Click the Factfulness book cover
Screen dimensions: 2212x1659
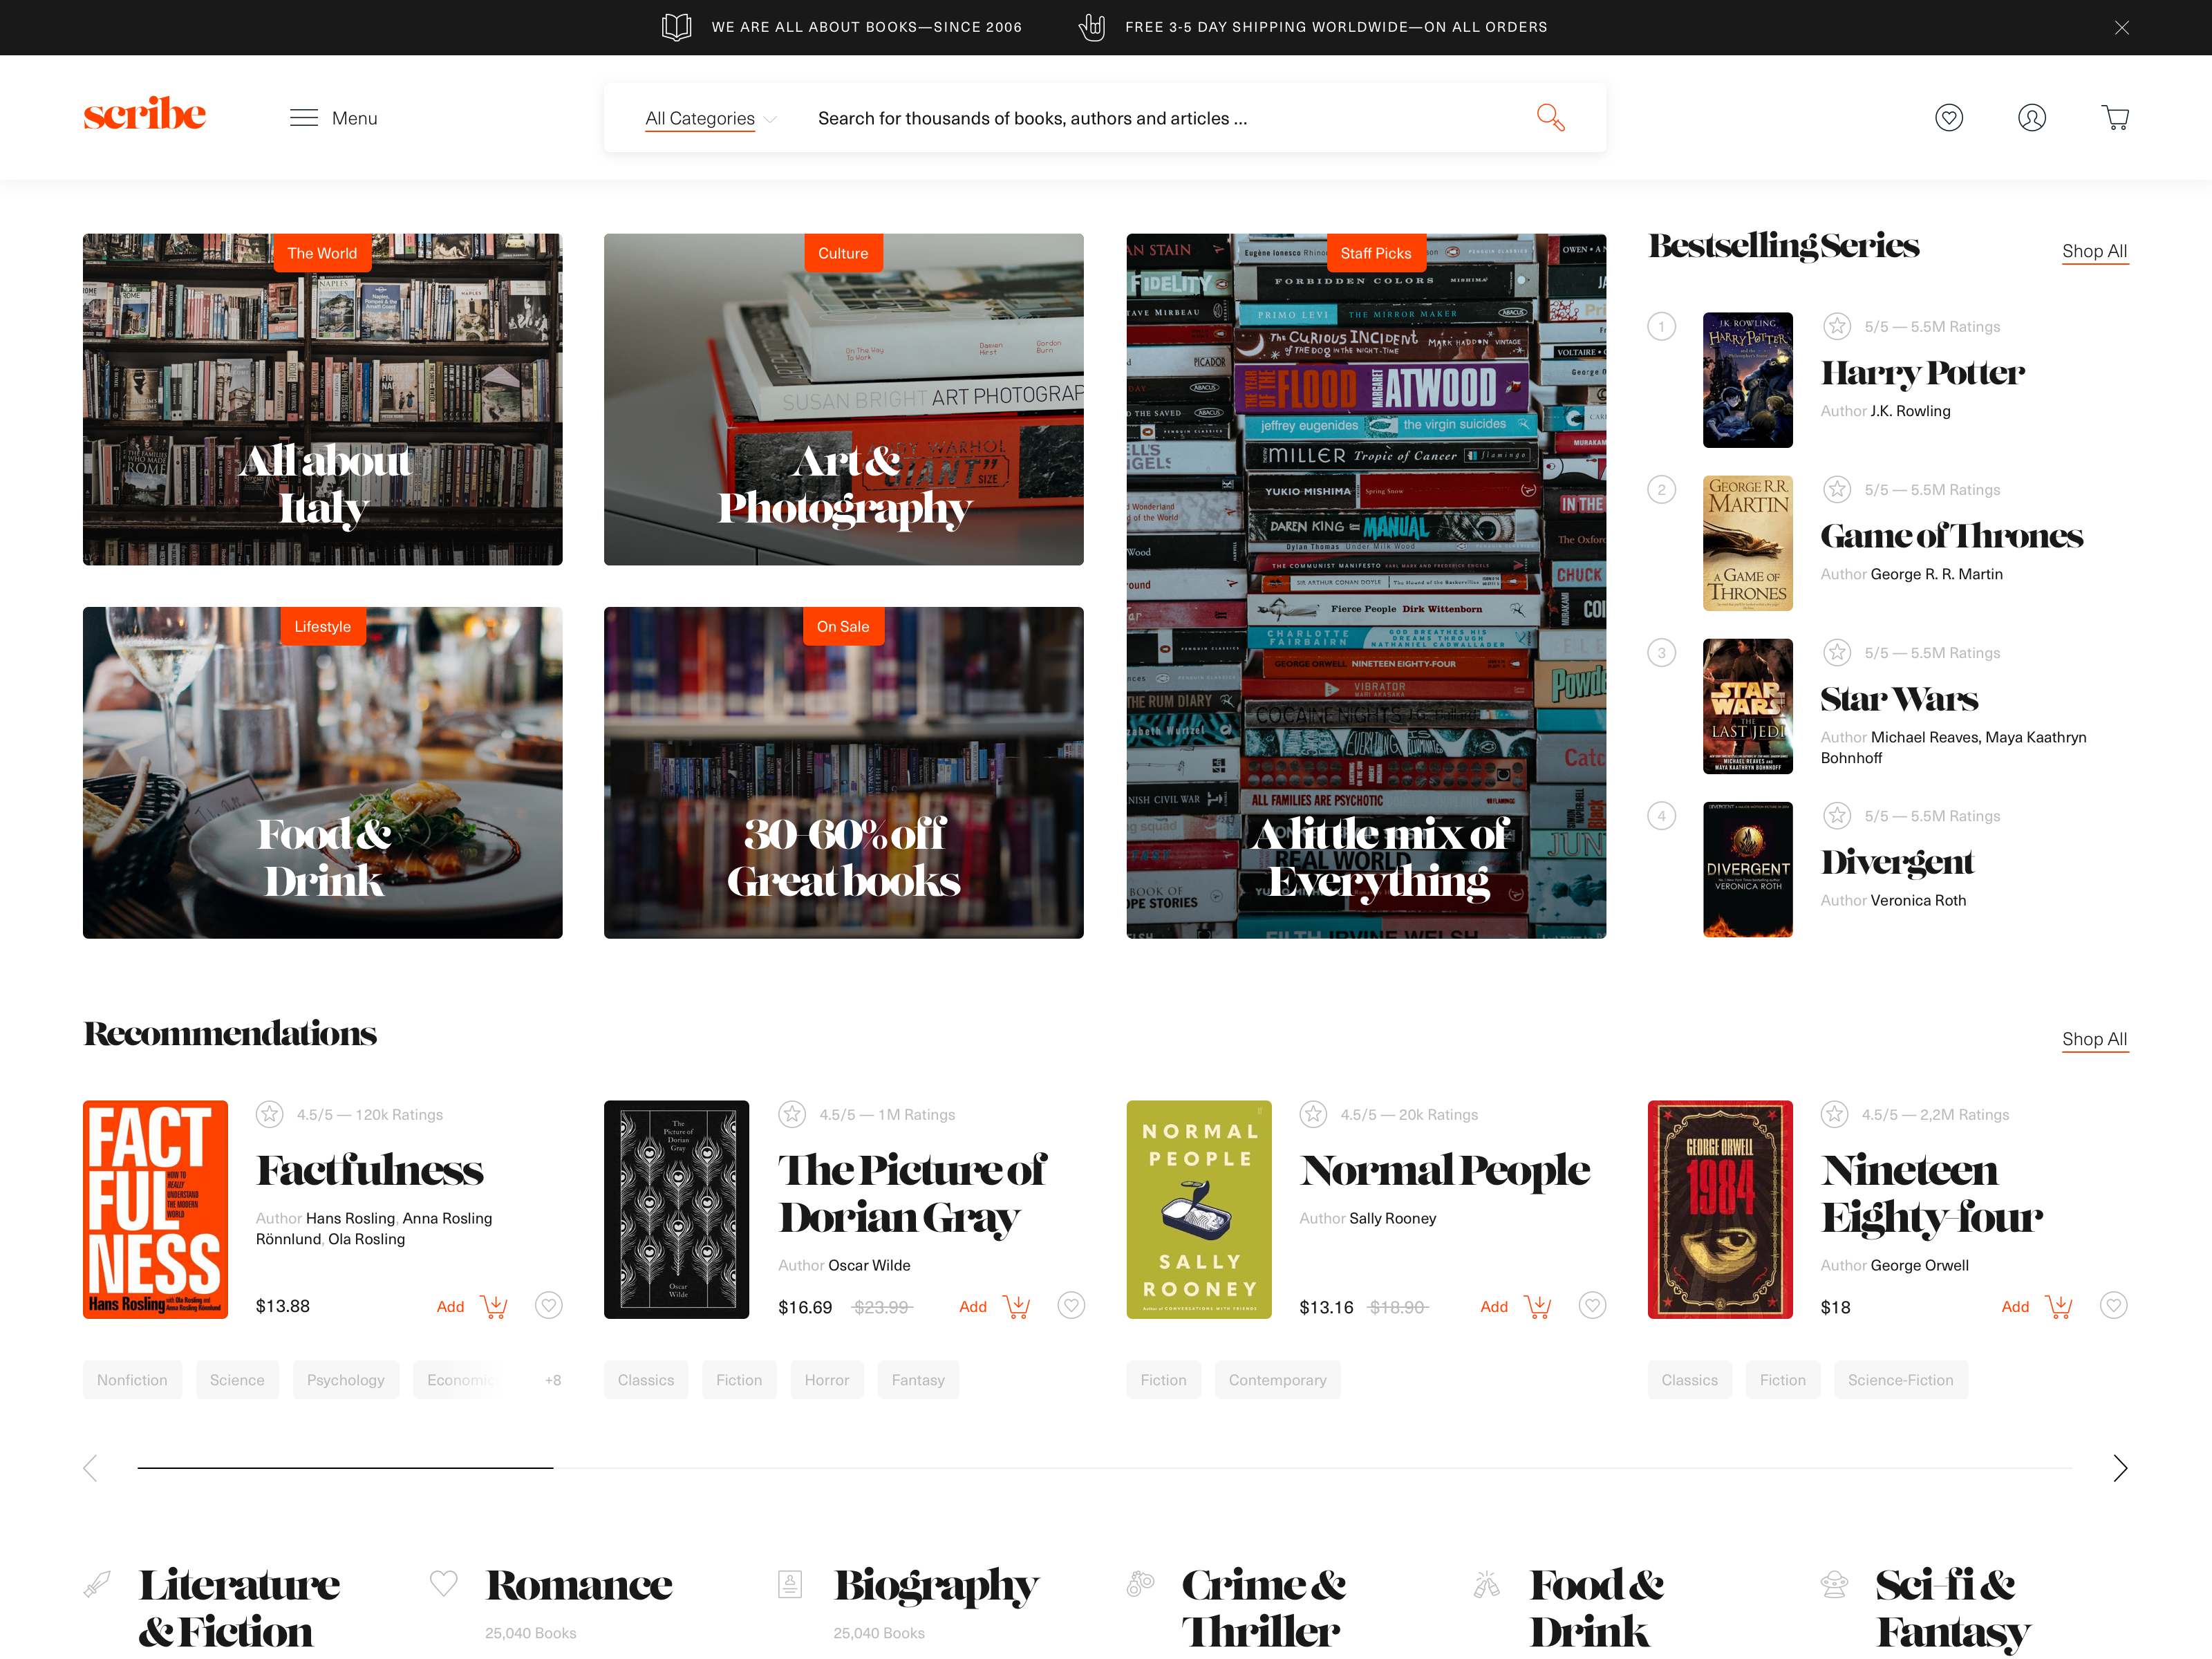pos(155,1209)
